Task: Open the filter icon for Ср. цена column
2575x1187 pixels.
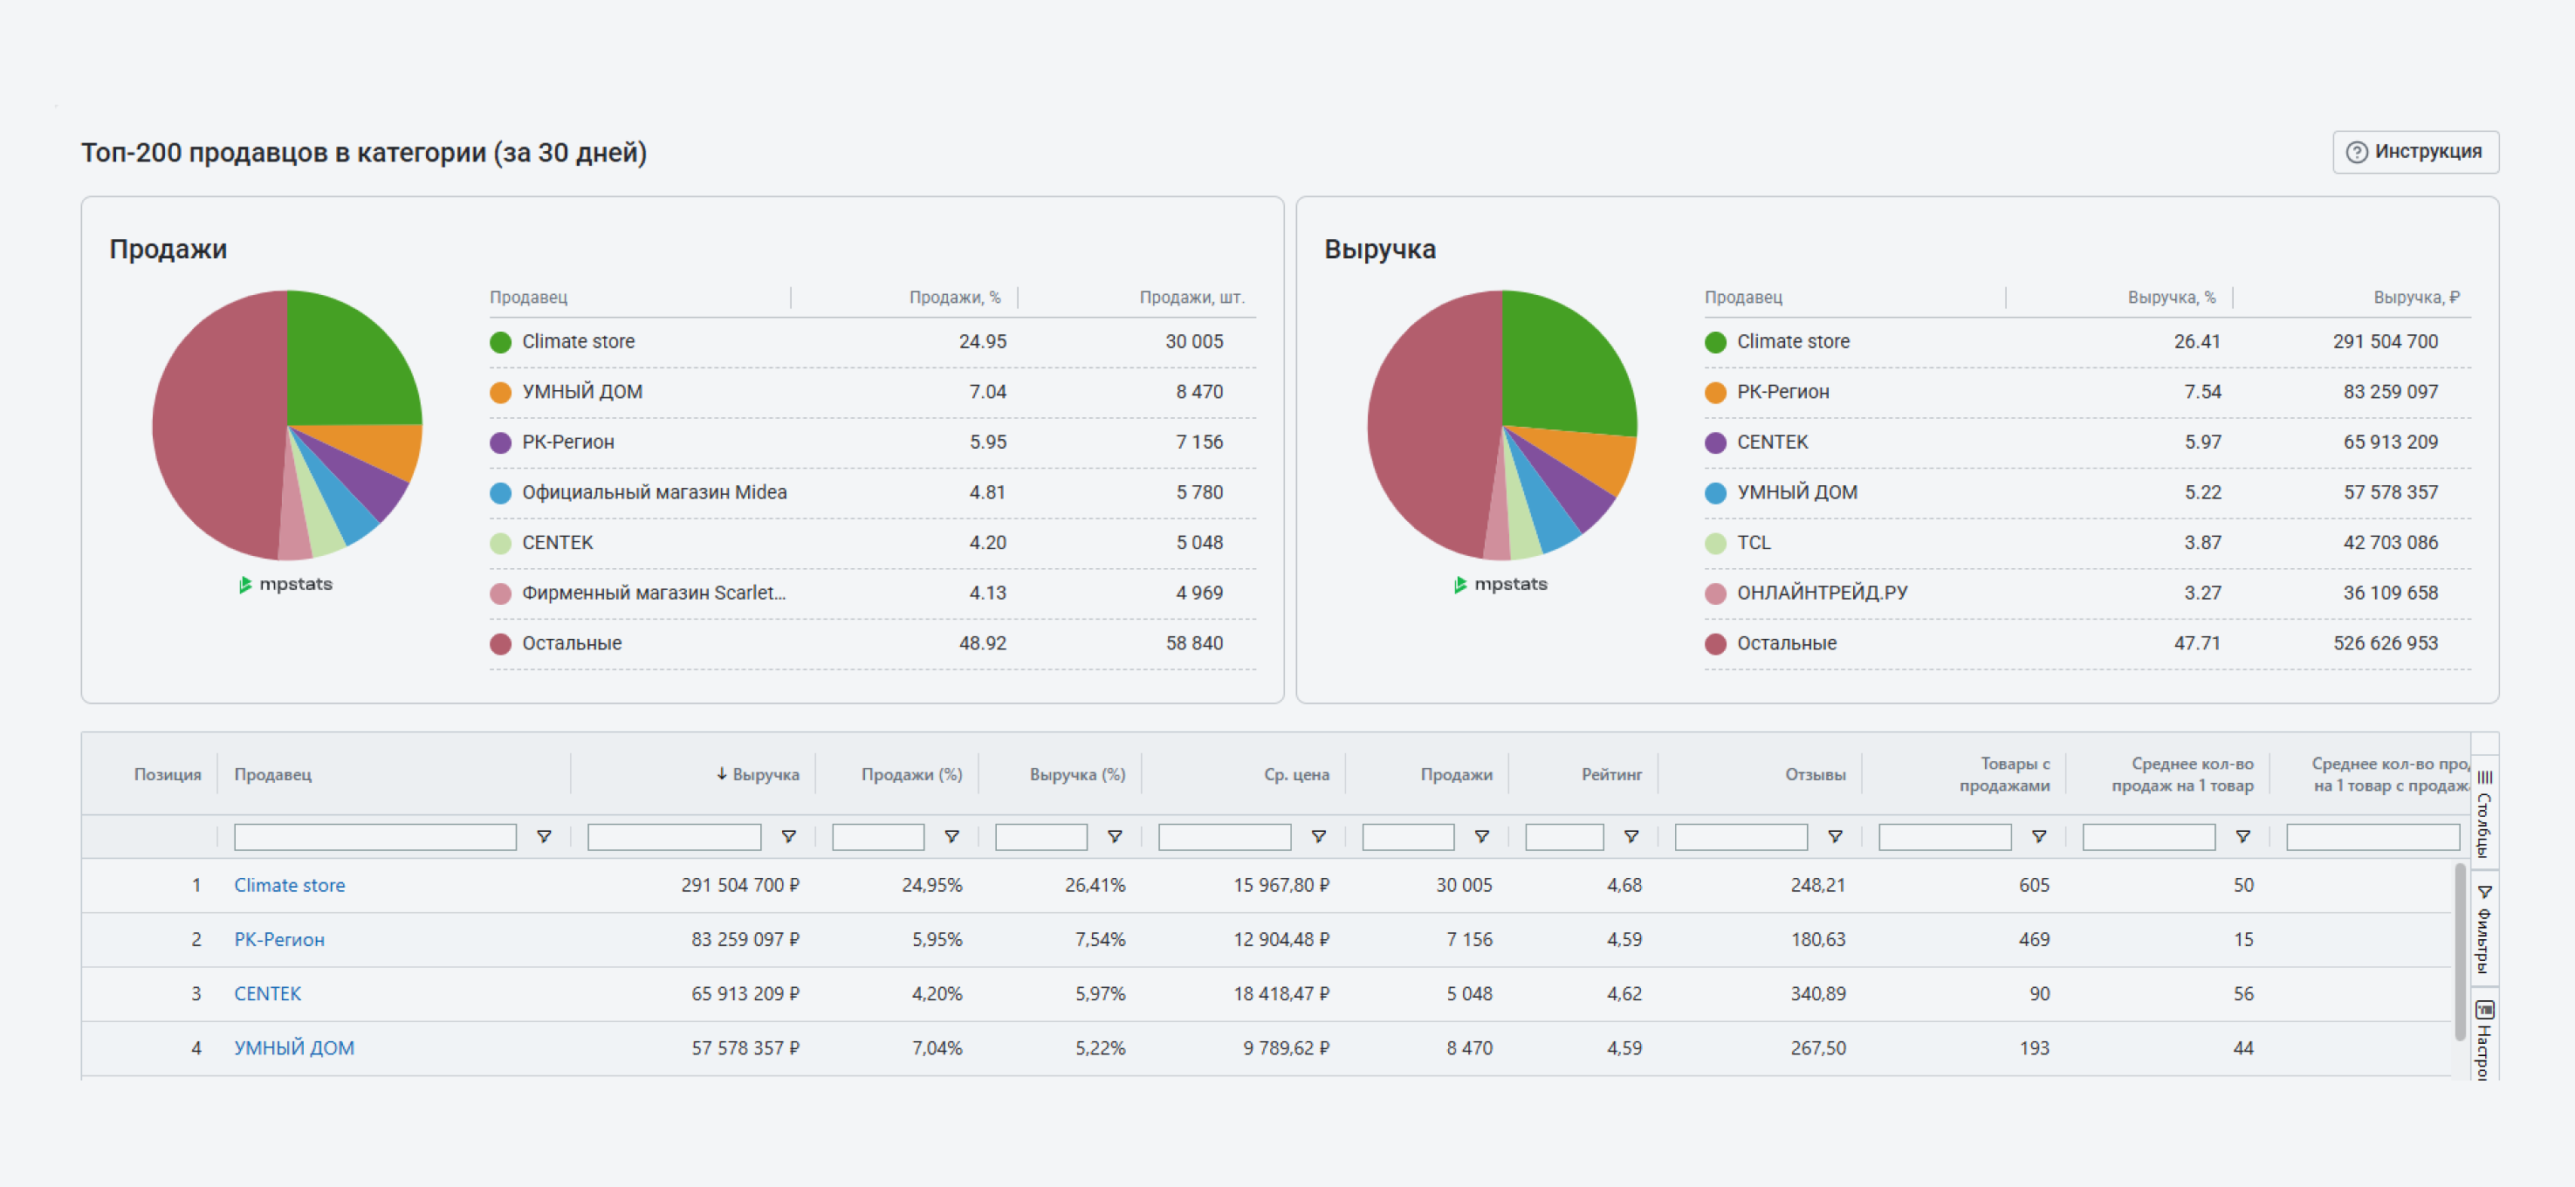Action: [x=1319, y=836]
